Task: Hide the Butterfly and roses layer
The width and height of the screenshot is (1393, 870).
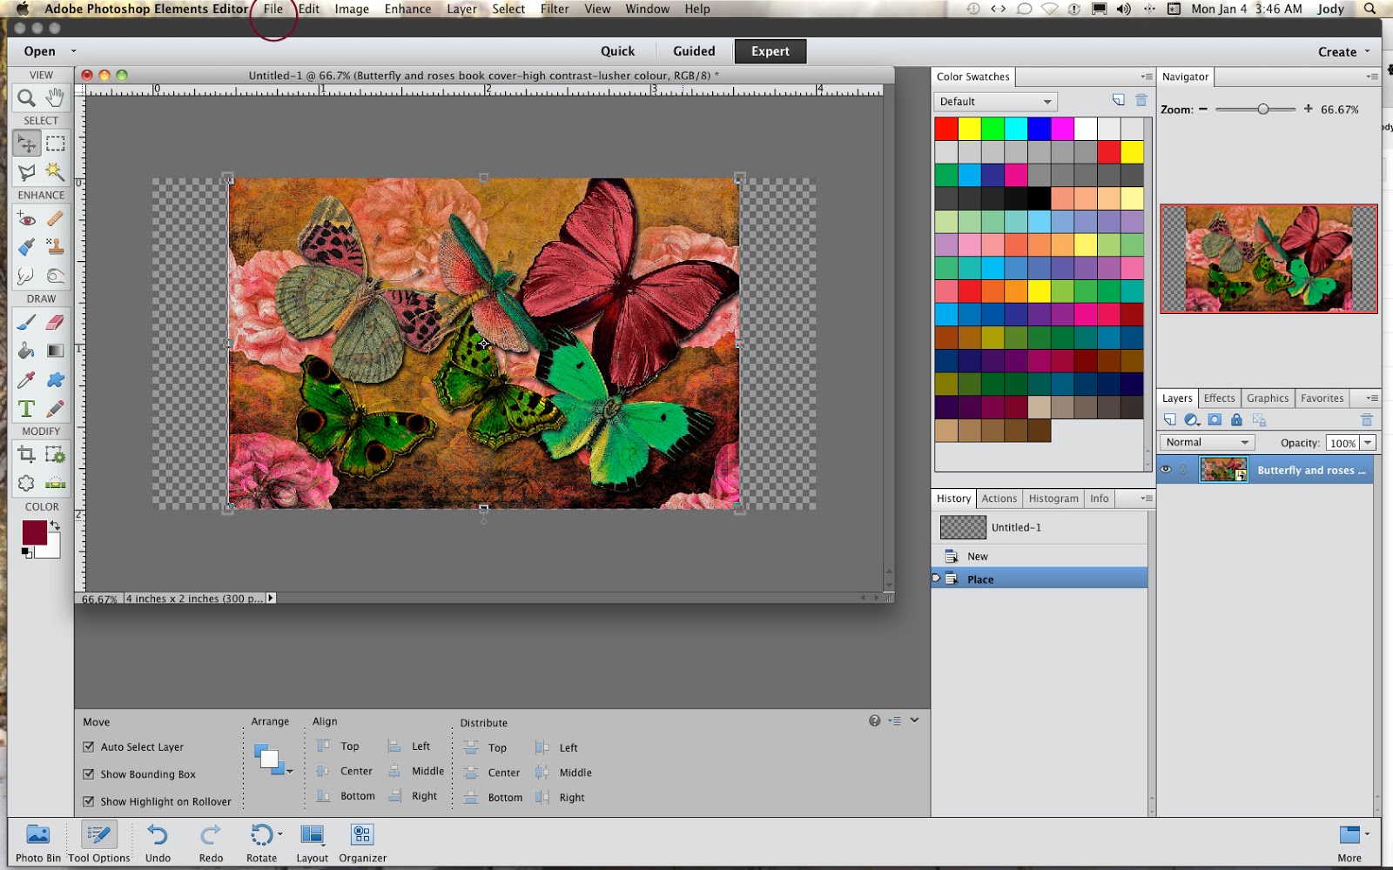Action: click(x=1166, y=470)
